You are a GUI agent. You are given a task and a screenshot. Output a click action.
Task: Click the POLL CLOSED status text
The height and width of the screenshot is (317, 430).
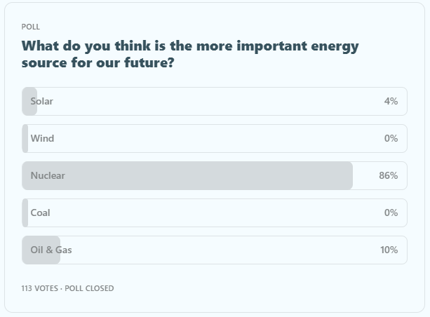click(89, 288)
